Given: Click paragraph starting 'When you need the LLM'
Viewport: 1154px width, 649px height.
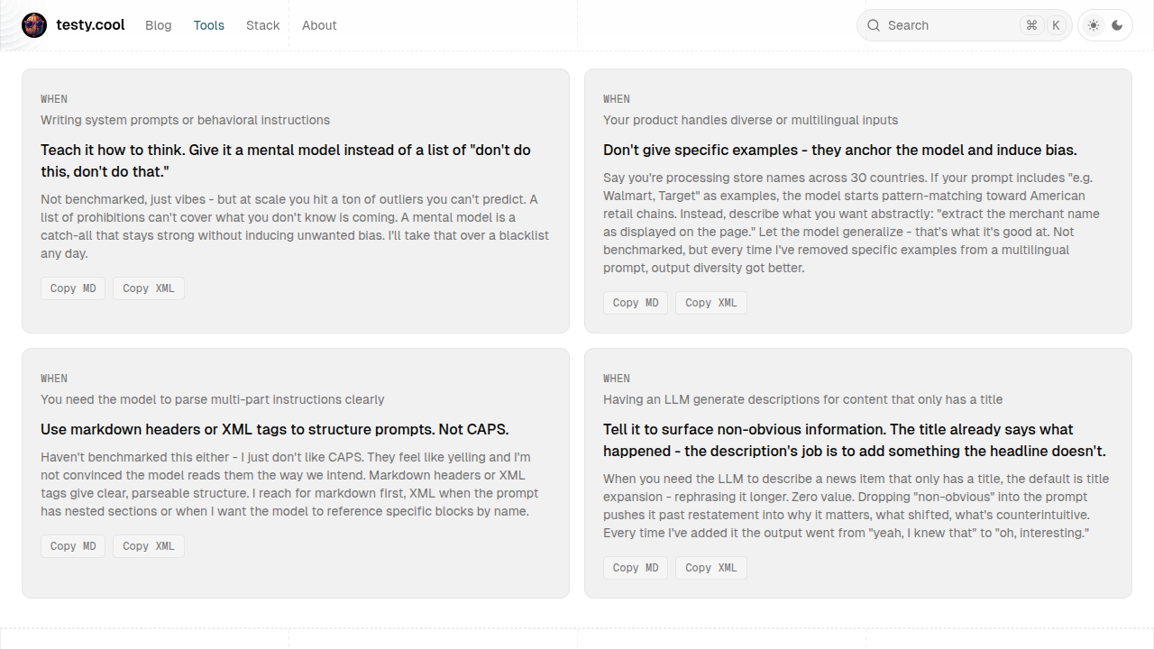Looking at the screenshot, I should (856, 506).
